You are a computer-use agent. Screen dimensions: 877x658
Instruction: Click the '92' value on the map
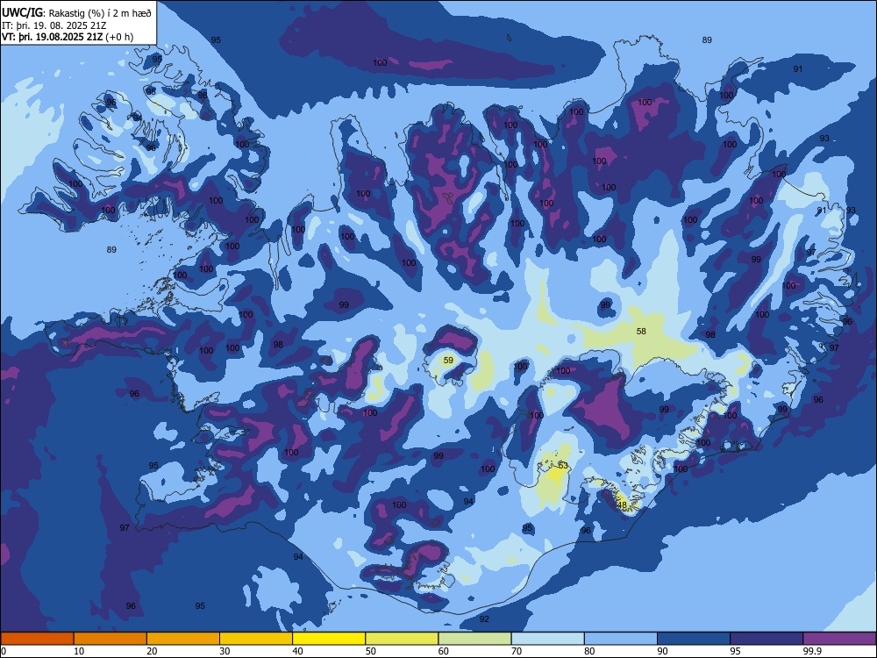(x=484, y=619)
